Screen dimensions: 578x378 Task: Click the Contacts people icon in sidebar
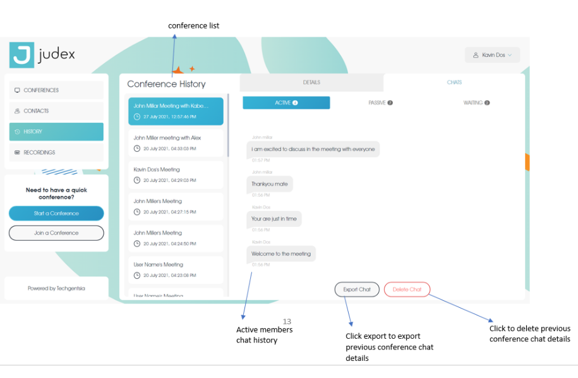tap(17, 111)
